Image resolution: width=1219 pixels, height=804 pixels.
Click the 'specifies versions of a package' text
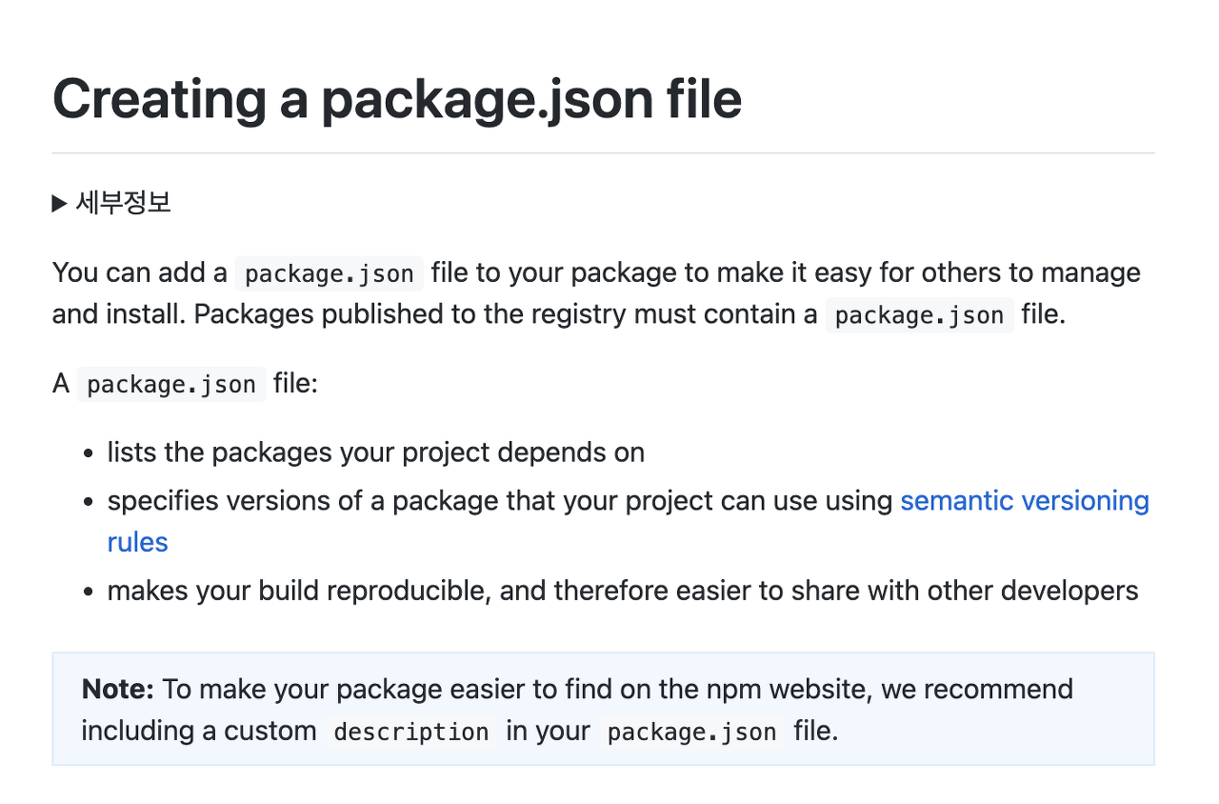click(499, 500)
